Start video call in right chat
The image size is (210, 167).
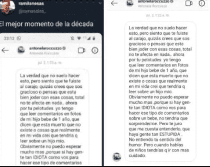pos(189,3)
